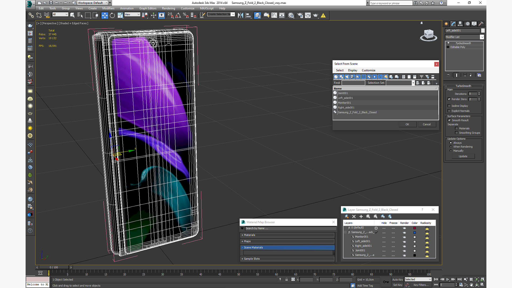Open the Modifier List dropdown
The image size is (512, 288).
pyautogui.click(x=464, y=37)
